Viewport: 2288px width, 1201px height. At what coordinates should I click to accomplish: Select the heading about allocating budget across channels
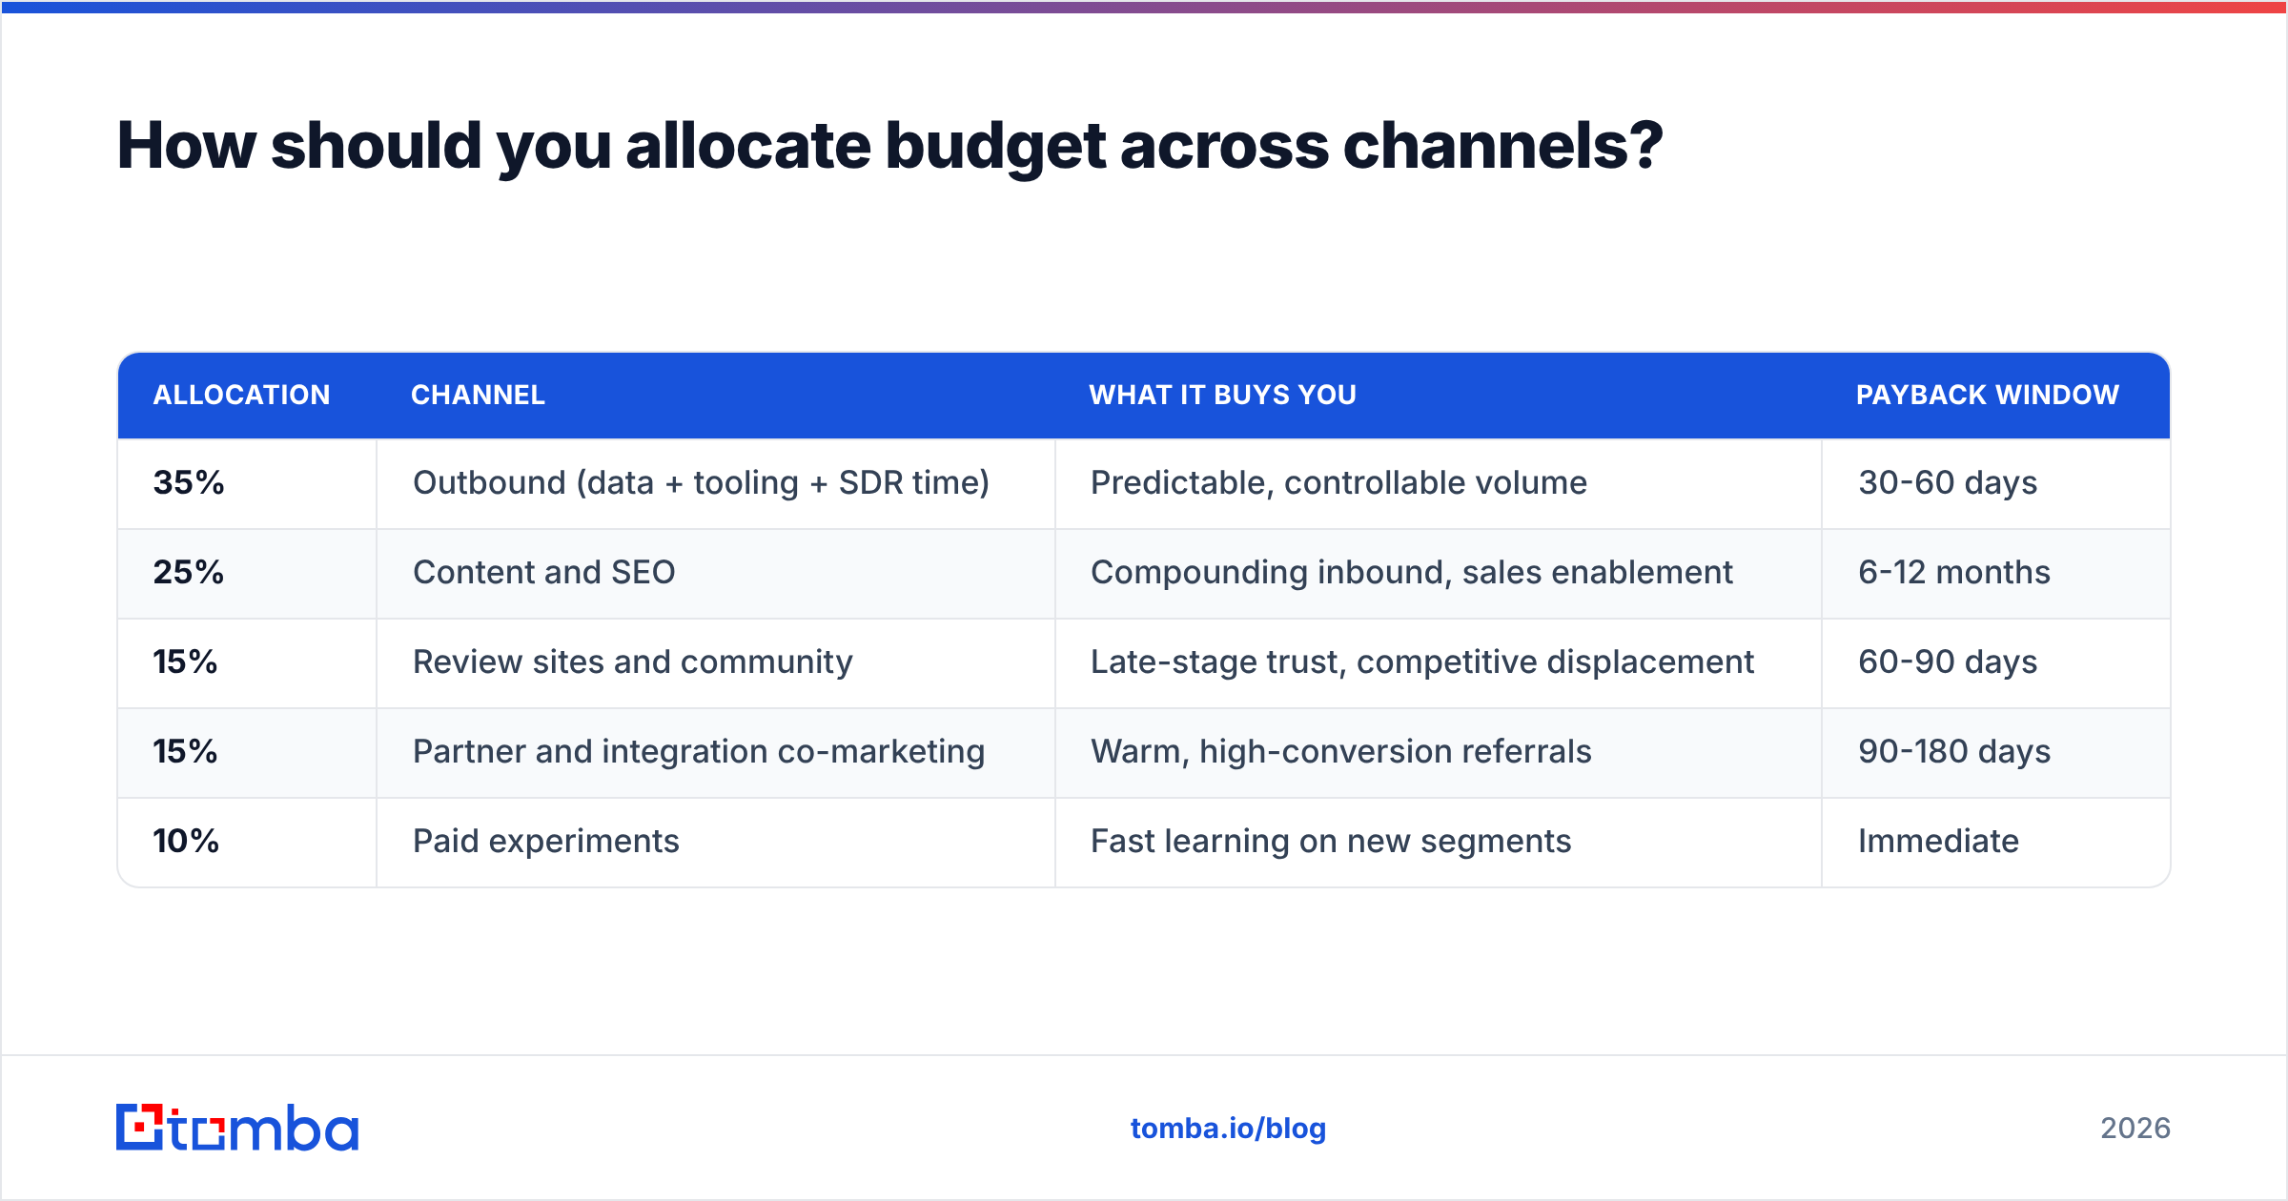point(889,146)
